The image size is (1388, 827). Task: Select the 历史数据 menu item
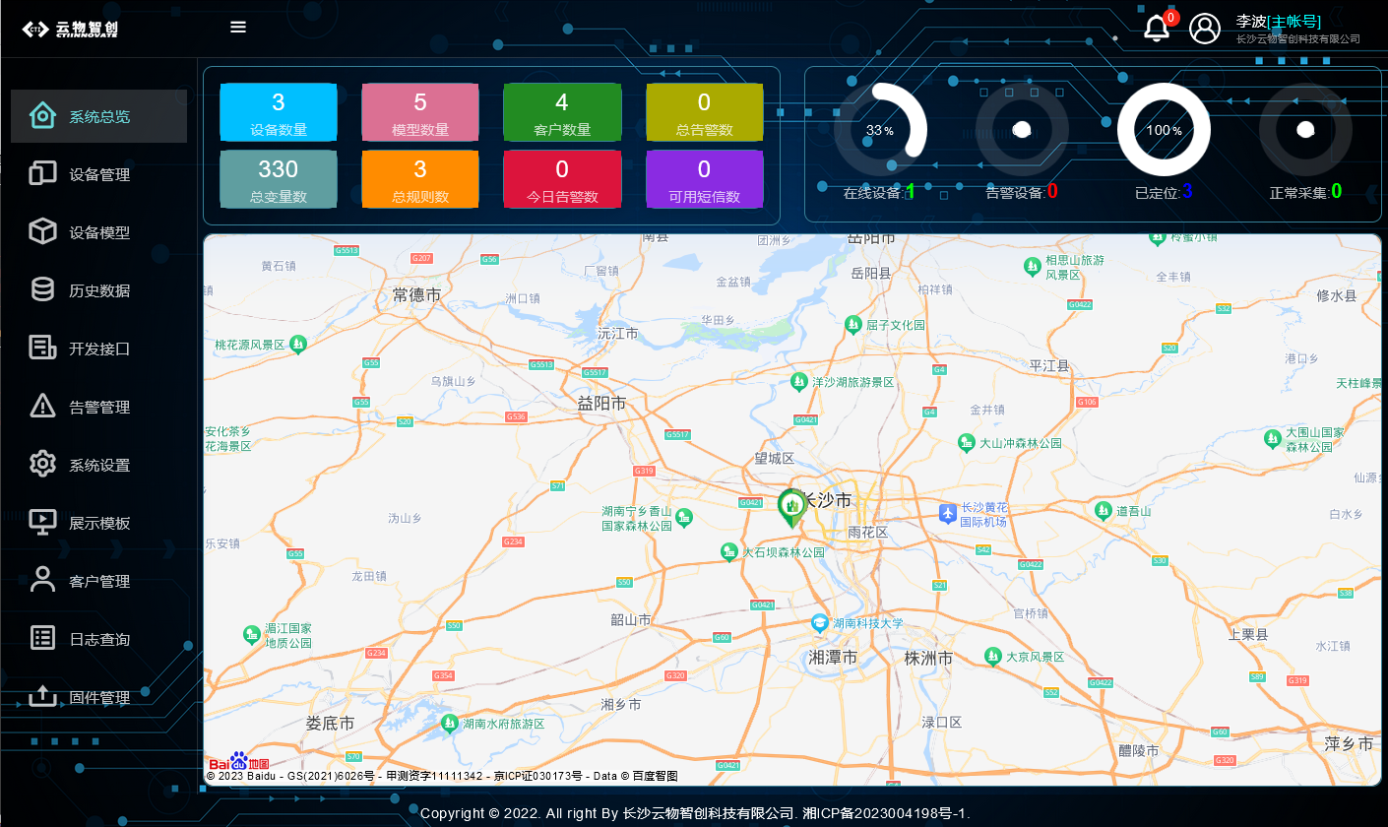click(x=98, y=290)
